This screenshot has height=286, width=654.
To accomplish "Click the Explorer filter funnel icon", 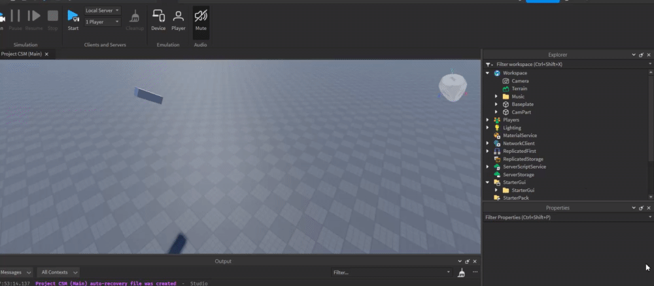I will pyautogui.click(x=488, y=65).
